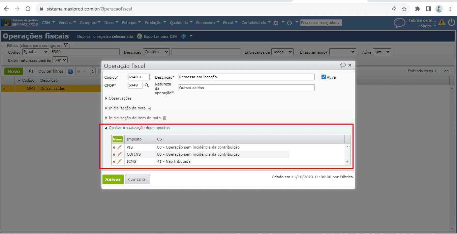Open the Fiscal menu

point(230,23)
